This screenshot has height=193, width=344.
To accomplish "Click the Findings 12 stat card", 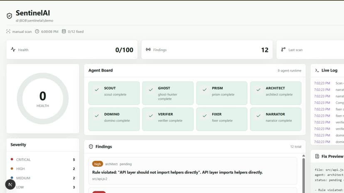I will click(x=207, y=50).
